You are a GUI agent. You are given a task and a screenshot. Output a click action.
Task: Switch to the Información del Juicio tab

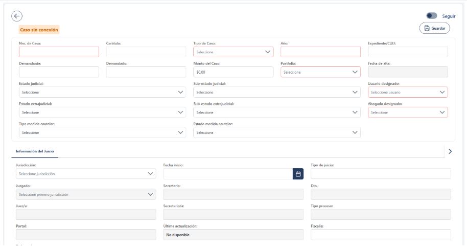[35, 151]
